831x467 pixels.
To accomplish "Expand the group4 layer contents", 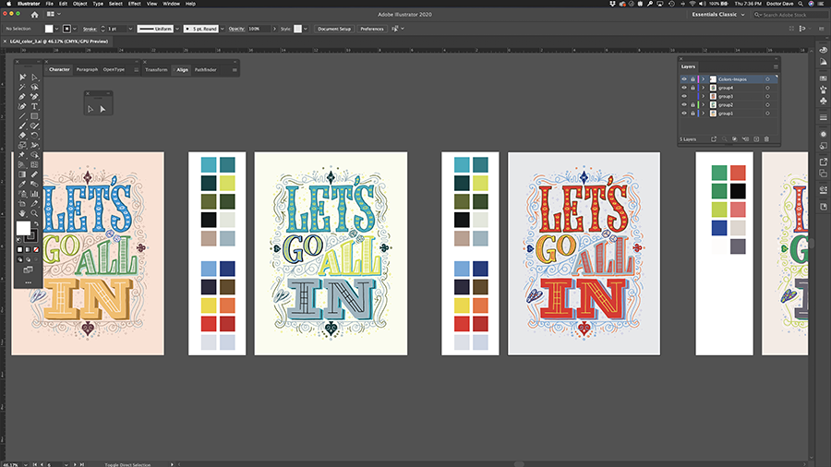I will point(704,88).
